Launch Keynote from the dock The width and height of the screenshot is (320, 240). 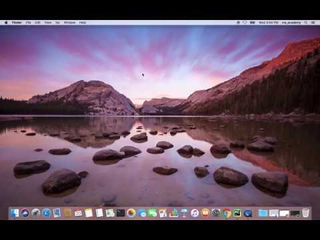point(184,213)
